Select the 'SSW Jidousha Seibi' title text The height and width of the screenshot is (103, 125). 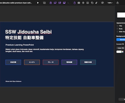coord(29,32)
